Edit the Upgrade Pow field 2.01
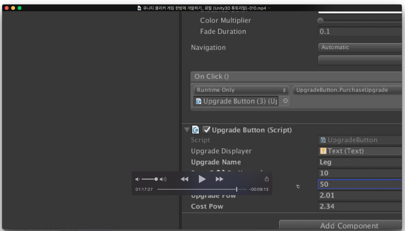The width and height of the screenshot is (405, 231). (x=360, y=195)
